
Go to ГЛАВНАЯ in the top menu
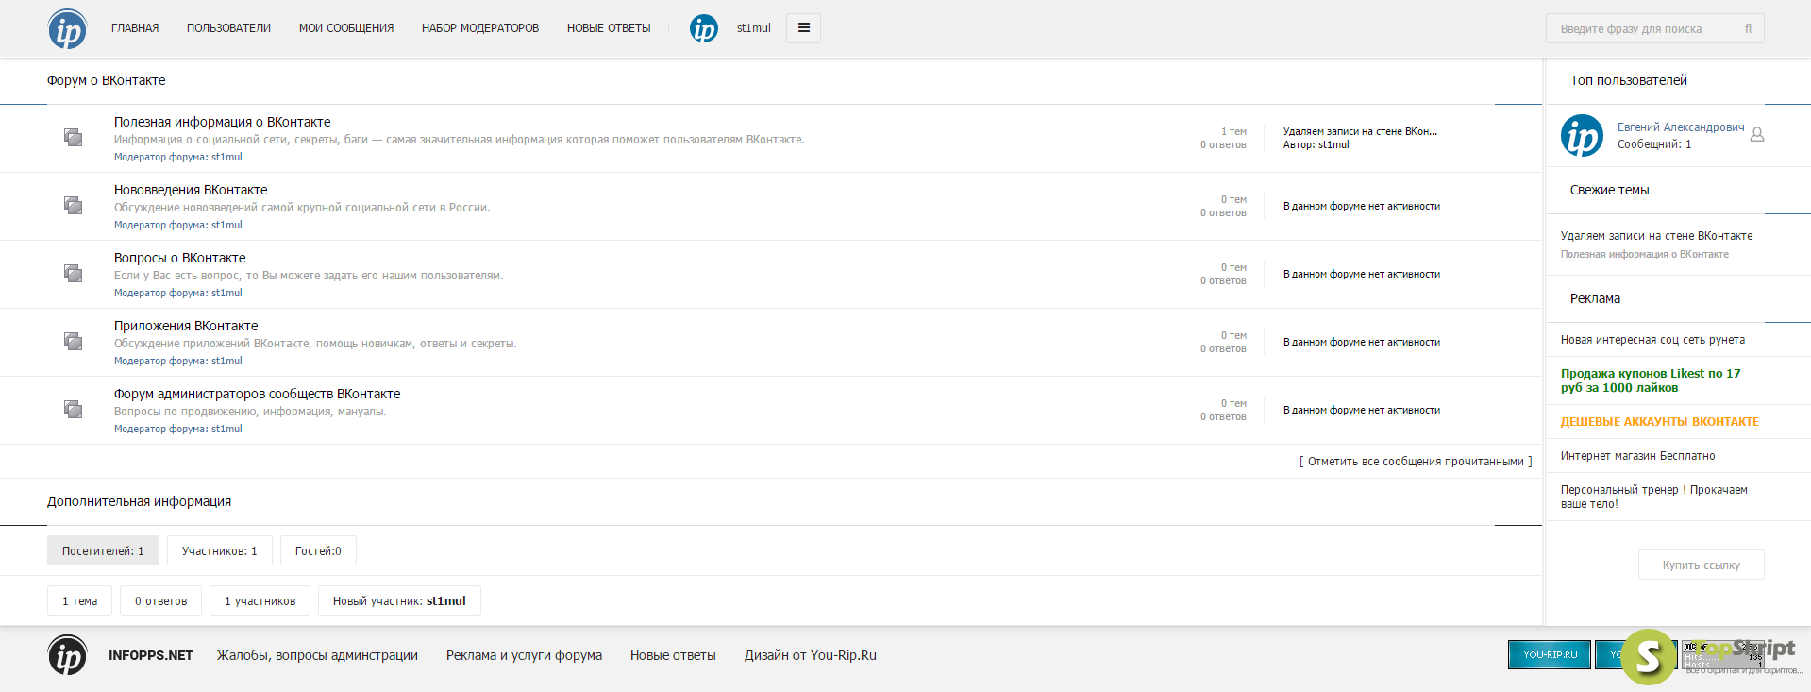135,28
